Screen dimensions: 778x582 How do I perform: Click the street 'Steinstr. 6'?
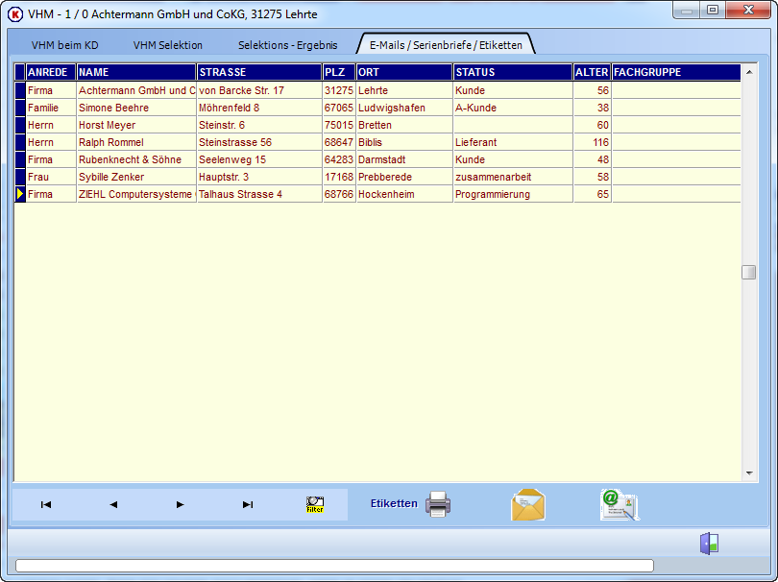point(259,125)
